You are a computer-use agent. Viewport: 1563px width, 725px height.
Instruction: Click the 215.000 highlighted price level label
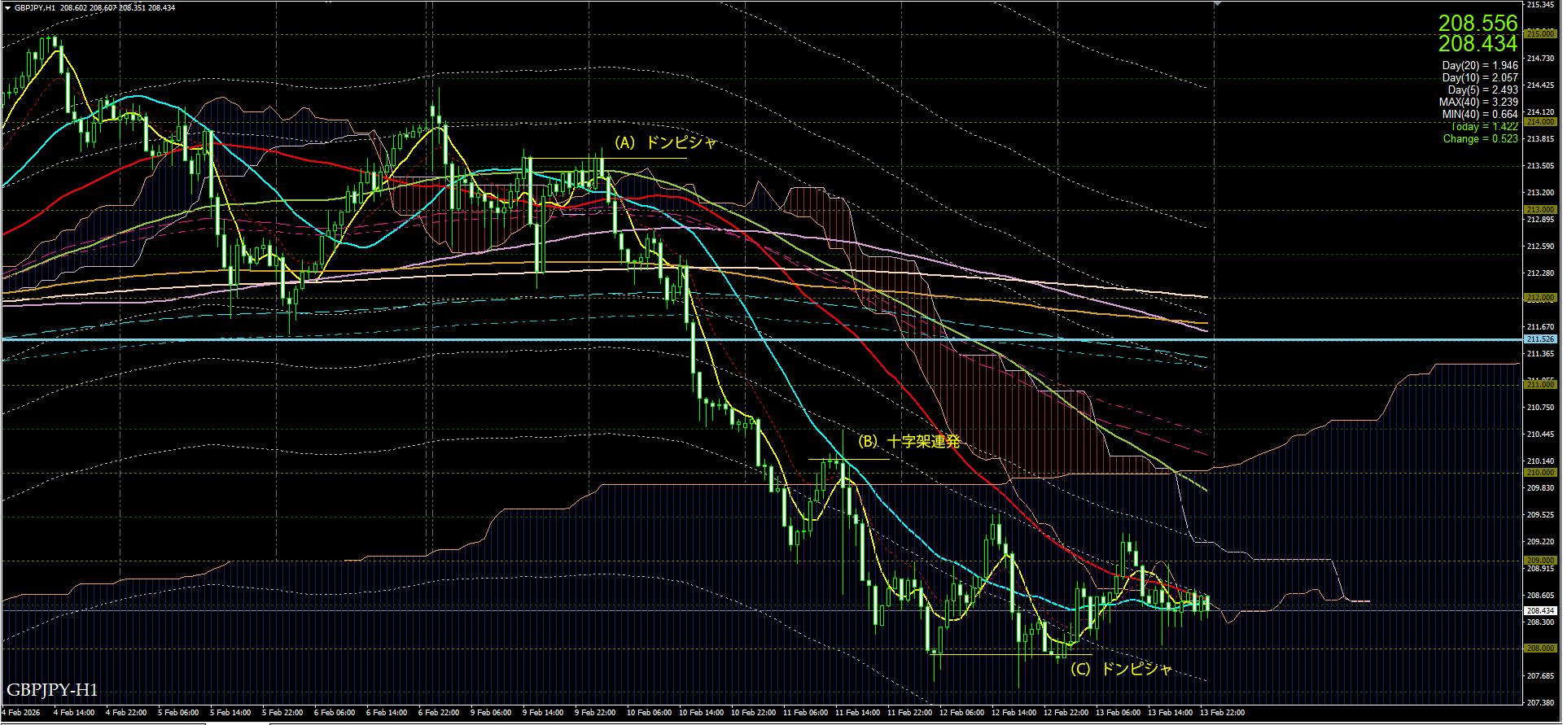coord(1540,33)
